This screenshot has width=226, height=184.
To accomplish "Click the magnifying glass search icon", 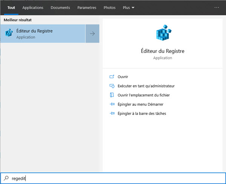I will [6, 178].
